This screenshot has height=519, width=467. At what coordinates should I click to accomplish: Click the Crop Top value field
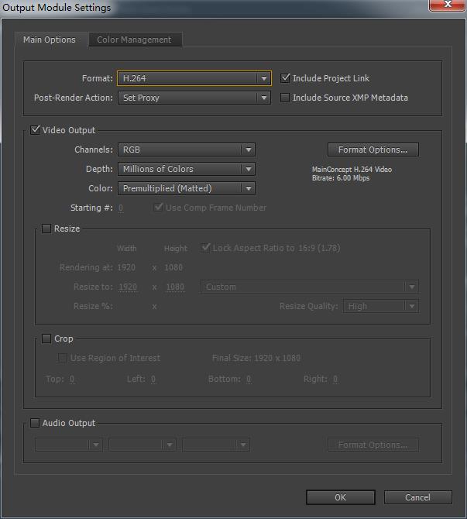(x=72, y=380)
